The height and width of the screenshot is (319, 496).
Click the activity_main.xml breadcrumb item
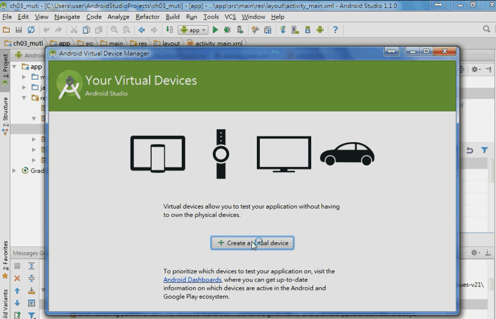(215, 43)
